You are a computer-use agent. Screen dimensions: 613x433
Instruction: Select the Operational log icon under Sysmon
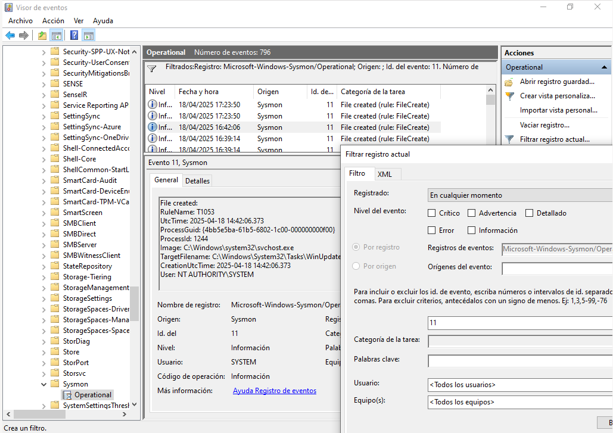pyautogui.click(x=67, y=395)
